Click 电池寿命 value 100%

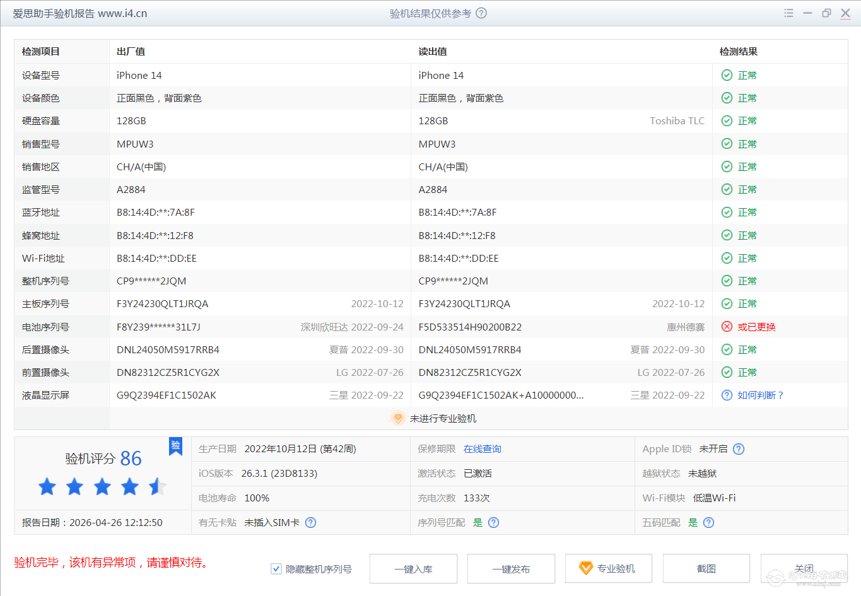[x=257, y=498]
